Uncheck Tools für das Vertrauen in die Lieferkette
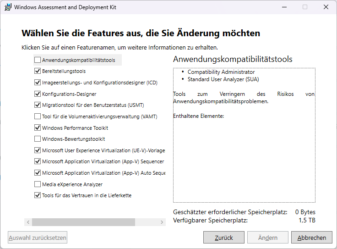Screen dimensions: 337x249 tap(37, 195)
